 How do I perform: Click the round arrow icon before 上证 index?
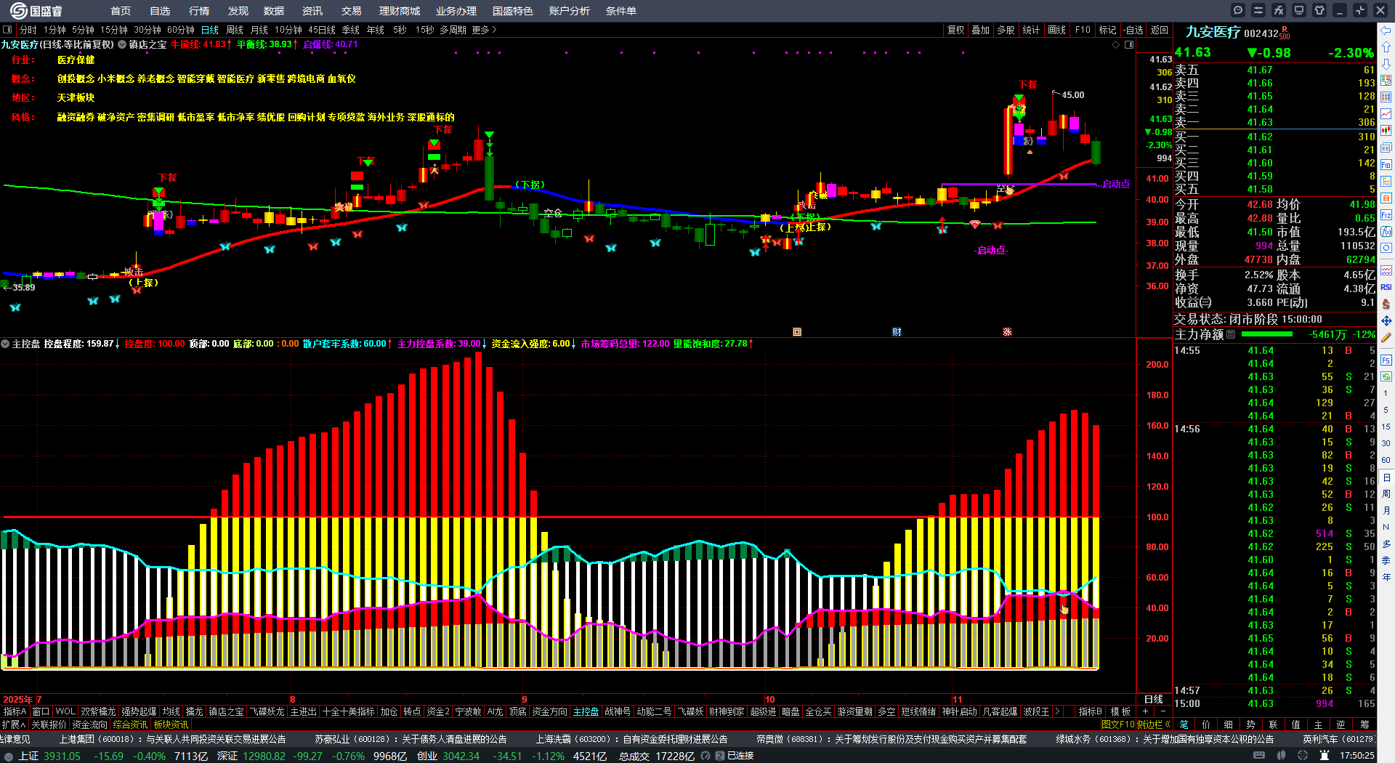[9, 756]
